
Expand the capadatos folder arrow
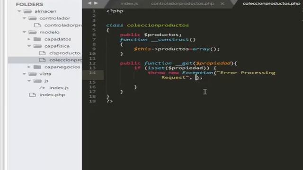click(29, 39)
